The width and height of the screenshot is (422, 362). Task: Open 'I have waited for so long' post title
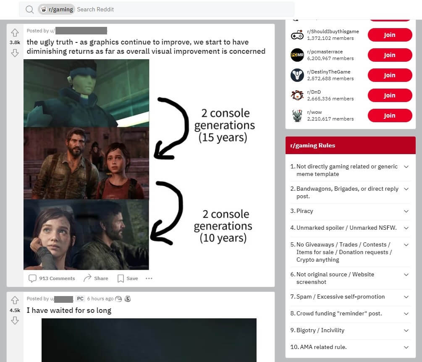(69, 310)
